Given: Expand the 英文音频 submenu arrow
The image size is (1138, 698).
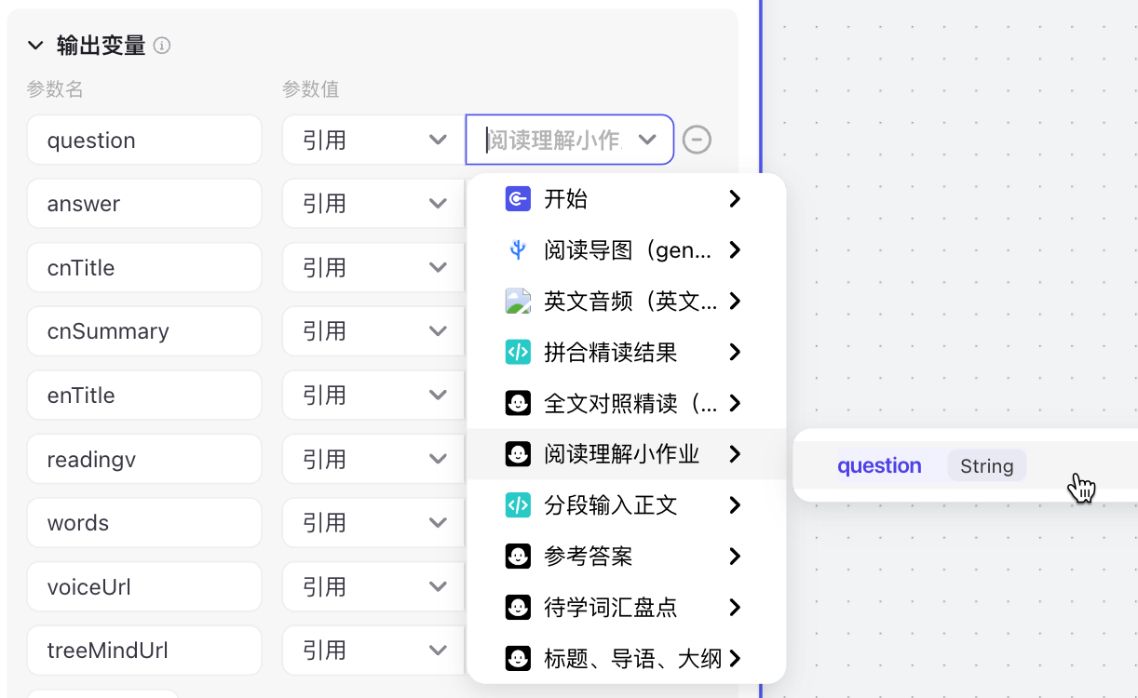Looking at the screenshot, I should click(x=735, y=301).
